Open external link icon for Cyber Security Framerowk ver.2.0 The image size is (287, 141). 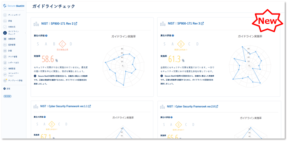pyautogui.click(x=217, y=106)
